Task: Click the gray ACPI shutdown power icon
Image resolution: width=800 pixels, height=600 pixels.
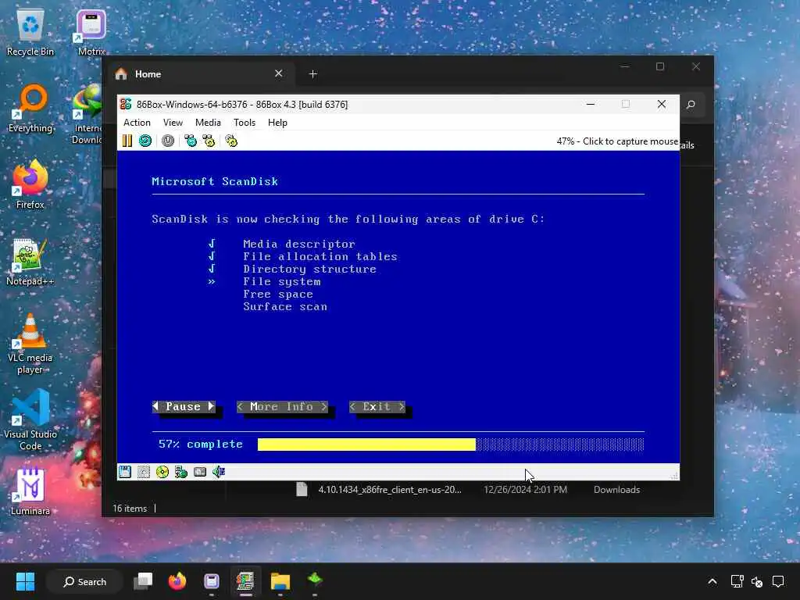Action: [x=168, y=141]
